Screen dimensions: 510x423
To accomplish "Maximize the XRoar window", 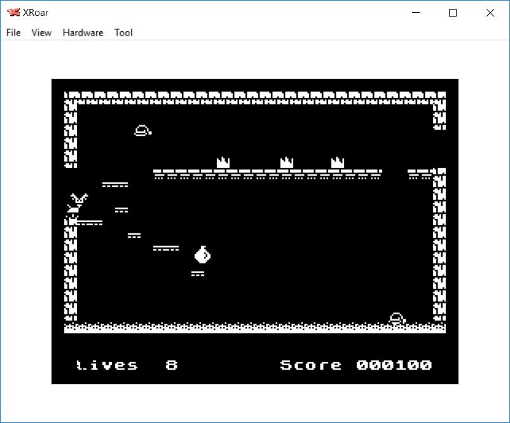I will coord(453,13).
